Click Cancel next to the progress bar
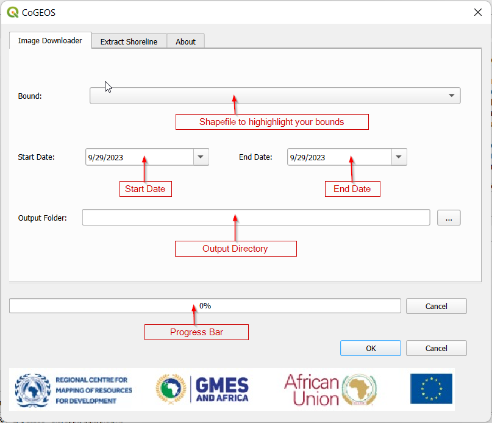Viewport: 492px width, 423px height. pyautogui.click(x=436, y=306)
